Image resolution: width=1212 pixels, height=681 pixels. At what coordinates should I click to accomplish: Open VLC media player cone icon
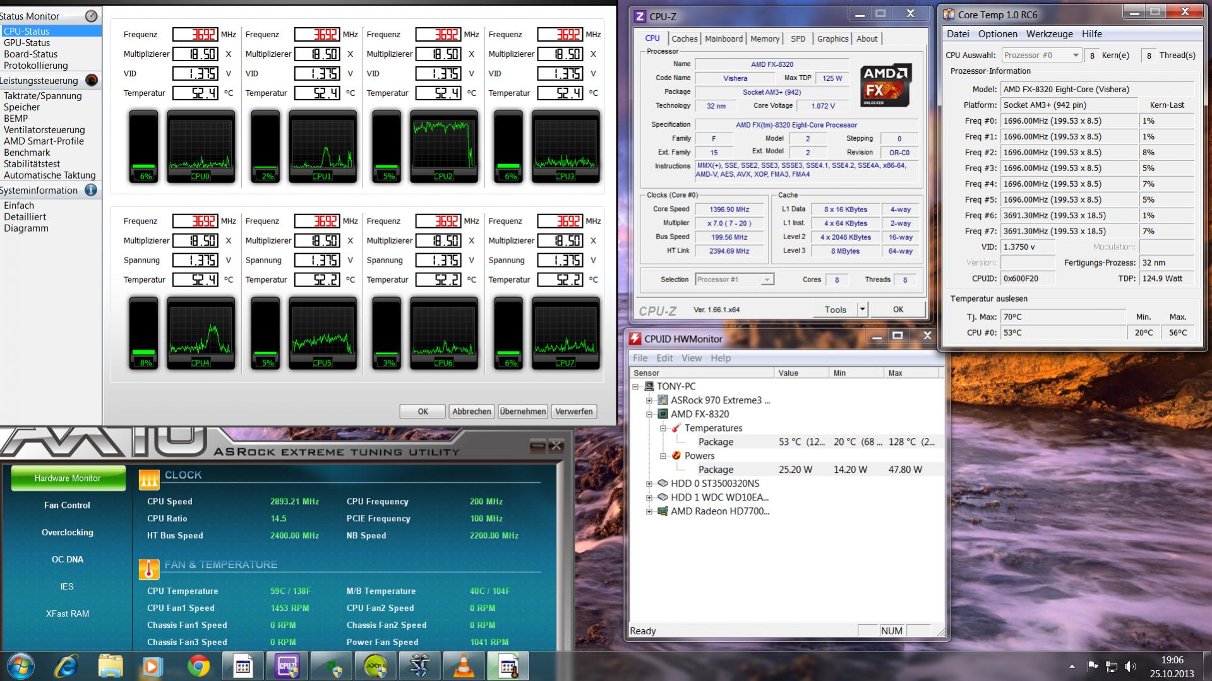tap(464, 666)
